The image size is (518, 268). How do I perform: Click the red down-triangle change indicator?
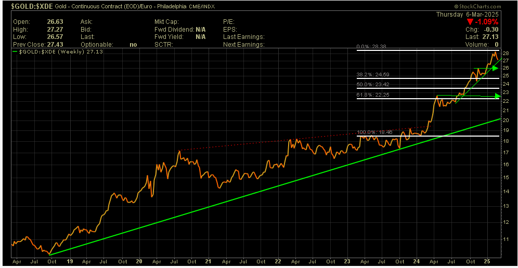[x=471, y=22]
